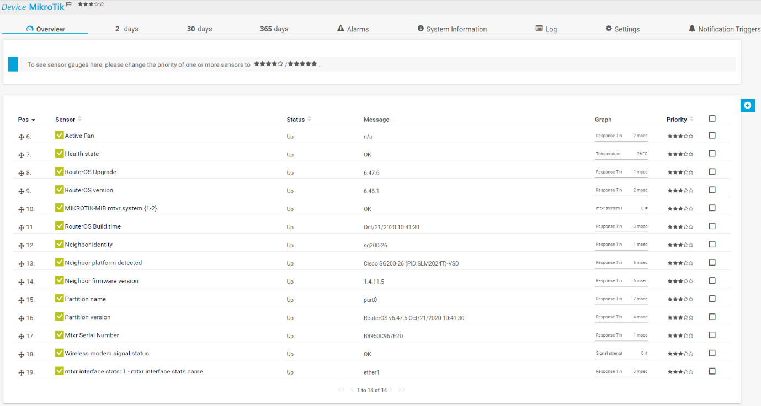Open the Alarms tab
Viewport: 761px width, 406px height.
pos(353,29)
